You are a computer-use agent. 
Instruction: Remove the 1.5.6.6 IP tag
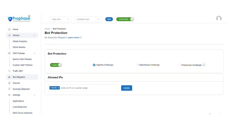click(x=58, y=88)
